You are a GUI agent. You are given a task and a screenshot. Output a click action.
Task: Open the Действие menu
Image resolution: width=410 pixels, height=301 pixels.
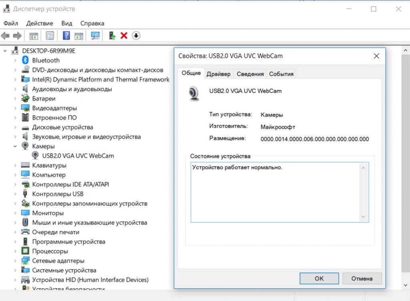(40, 23)
